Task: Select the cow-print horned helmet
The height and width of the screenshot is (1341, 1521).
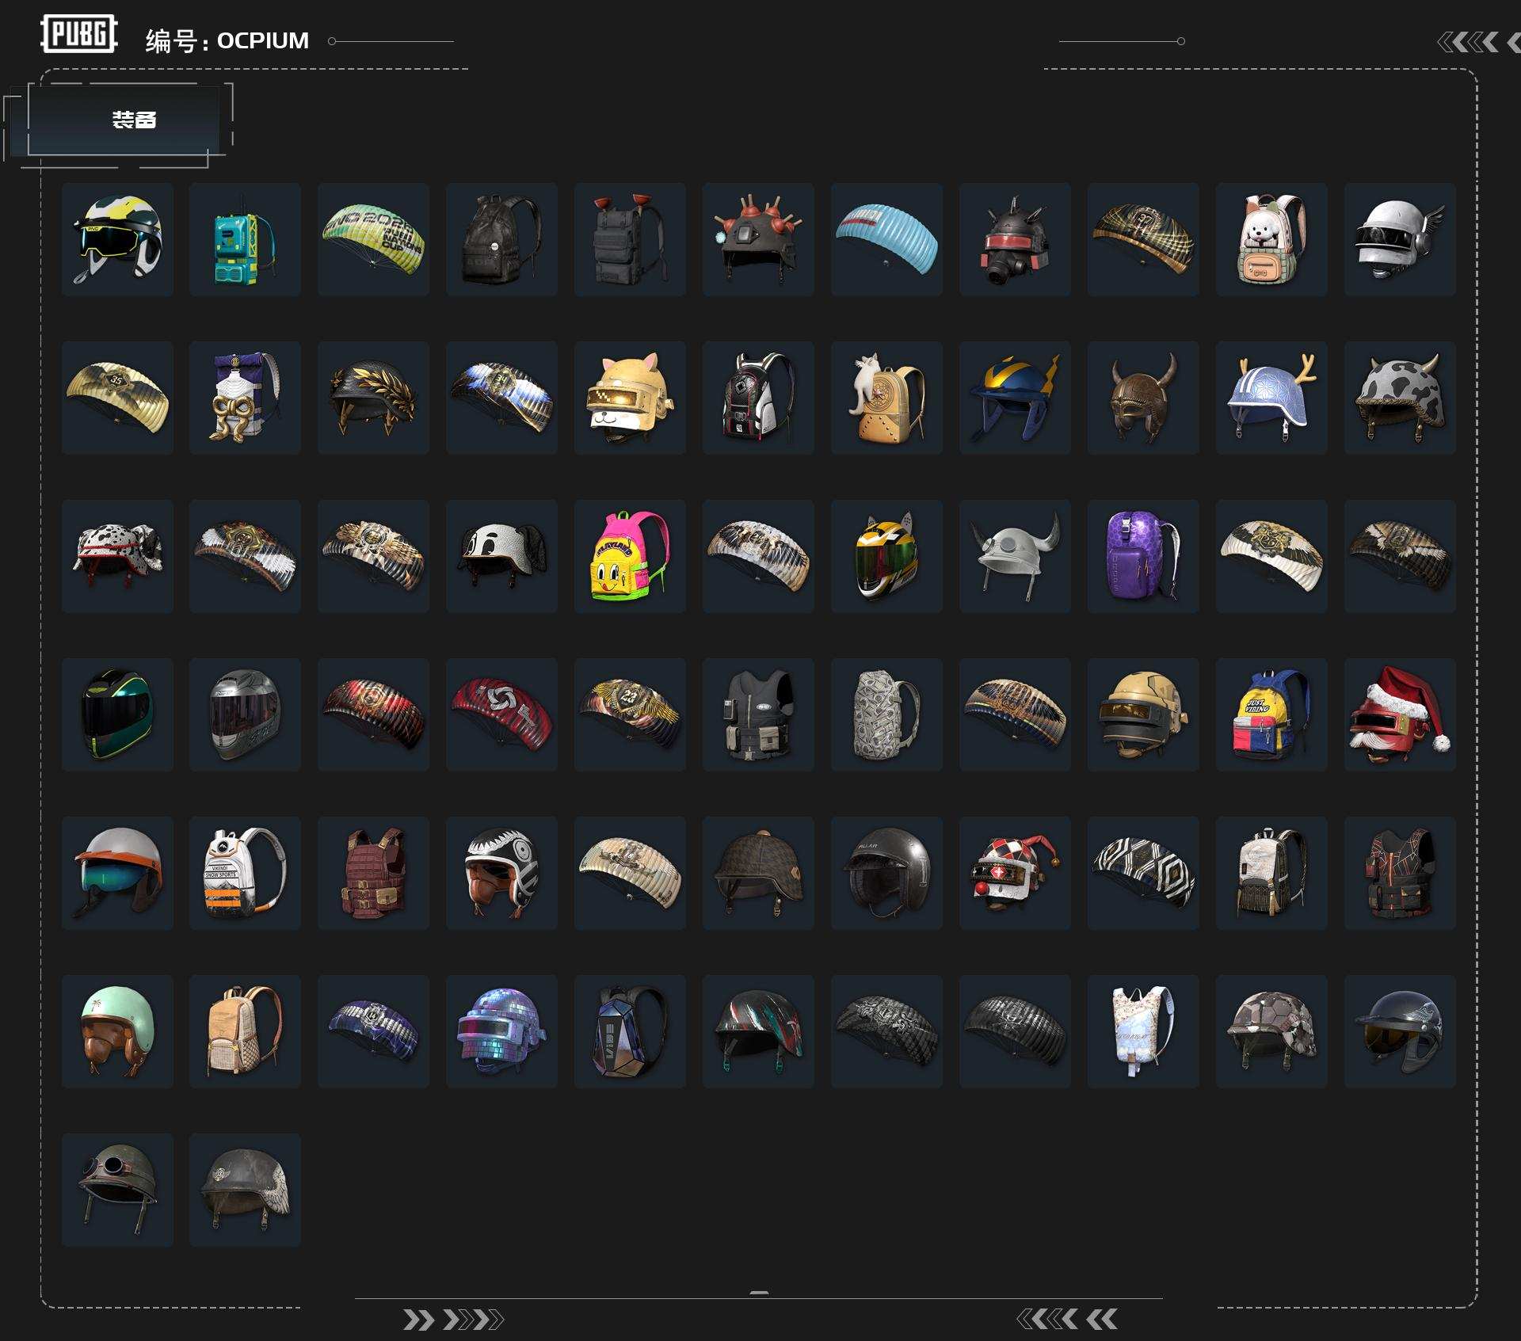Action: [x=1400, y=398]
